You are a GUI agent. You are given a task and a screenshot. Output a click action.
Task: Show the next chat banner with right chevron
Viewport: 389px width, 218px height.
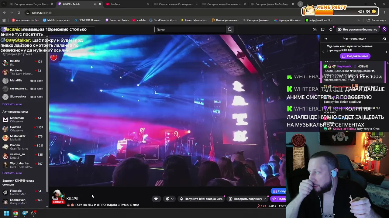click(386, 52)
